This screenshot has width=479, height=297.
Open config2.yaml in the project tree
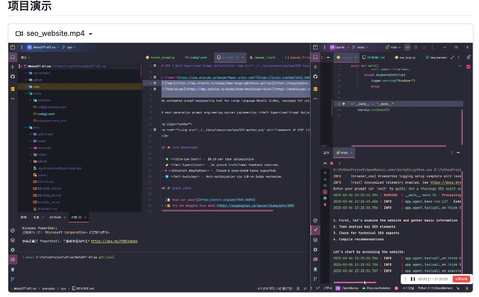46,114
